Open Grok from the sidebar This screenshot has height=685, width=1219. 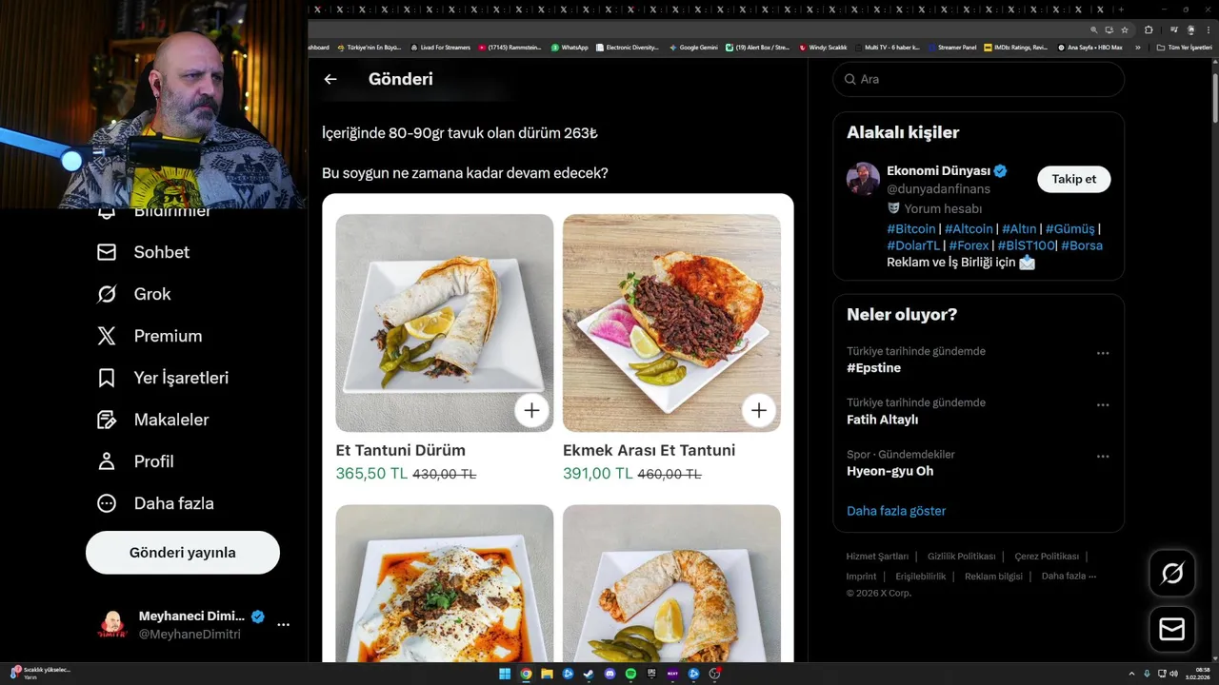(x=133, y=294)
